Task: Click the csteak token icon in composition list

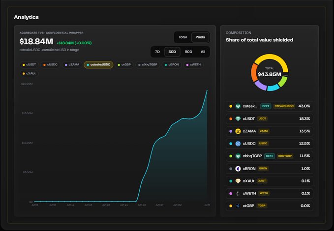Action: [x=238, y=106]
